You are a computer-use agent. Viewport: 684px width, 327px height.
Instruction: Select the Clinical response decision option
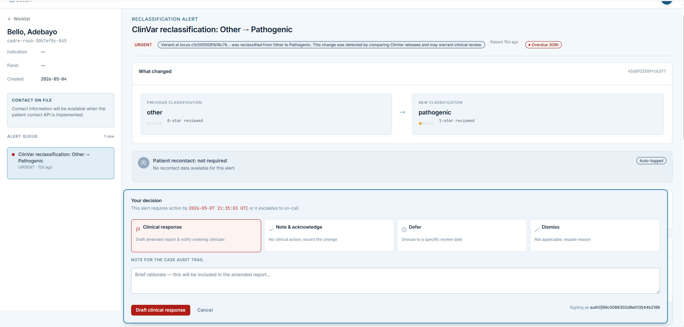point(196,236)
